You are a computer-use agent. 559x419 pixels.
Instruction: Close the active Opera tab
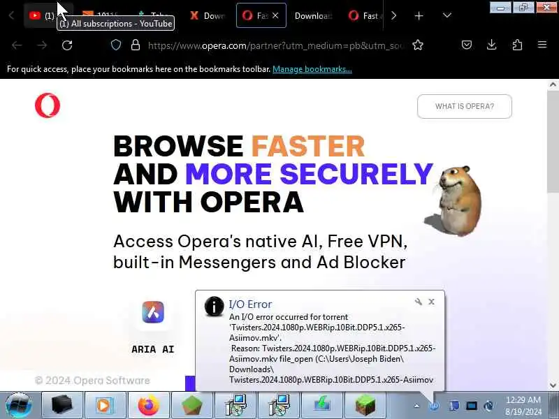(x=275, y=15)
